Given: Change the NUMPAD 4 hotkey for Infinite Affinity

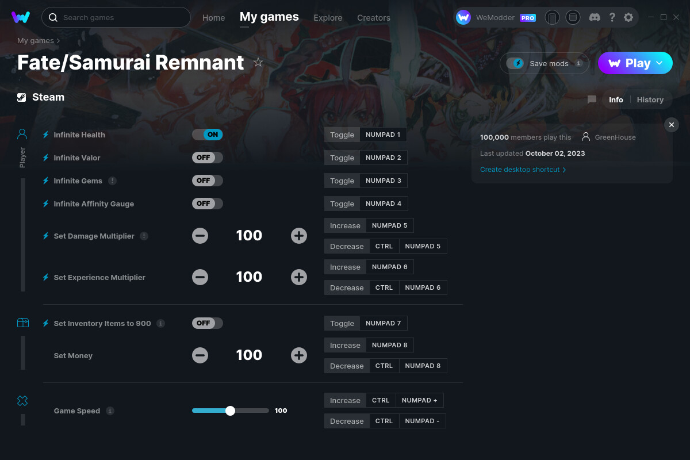Looking at the screenshot, I should pos(384,204).
